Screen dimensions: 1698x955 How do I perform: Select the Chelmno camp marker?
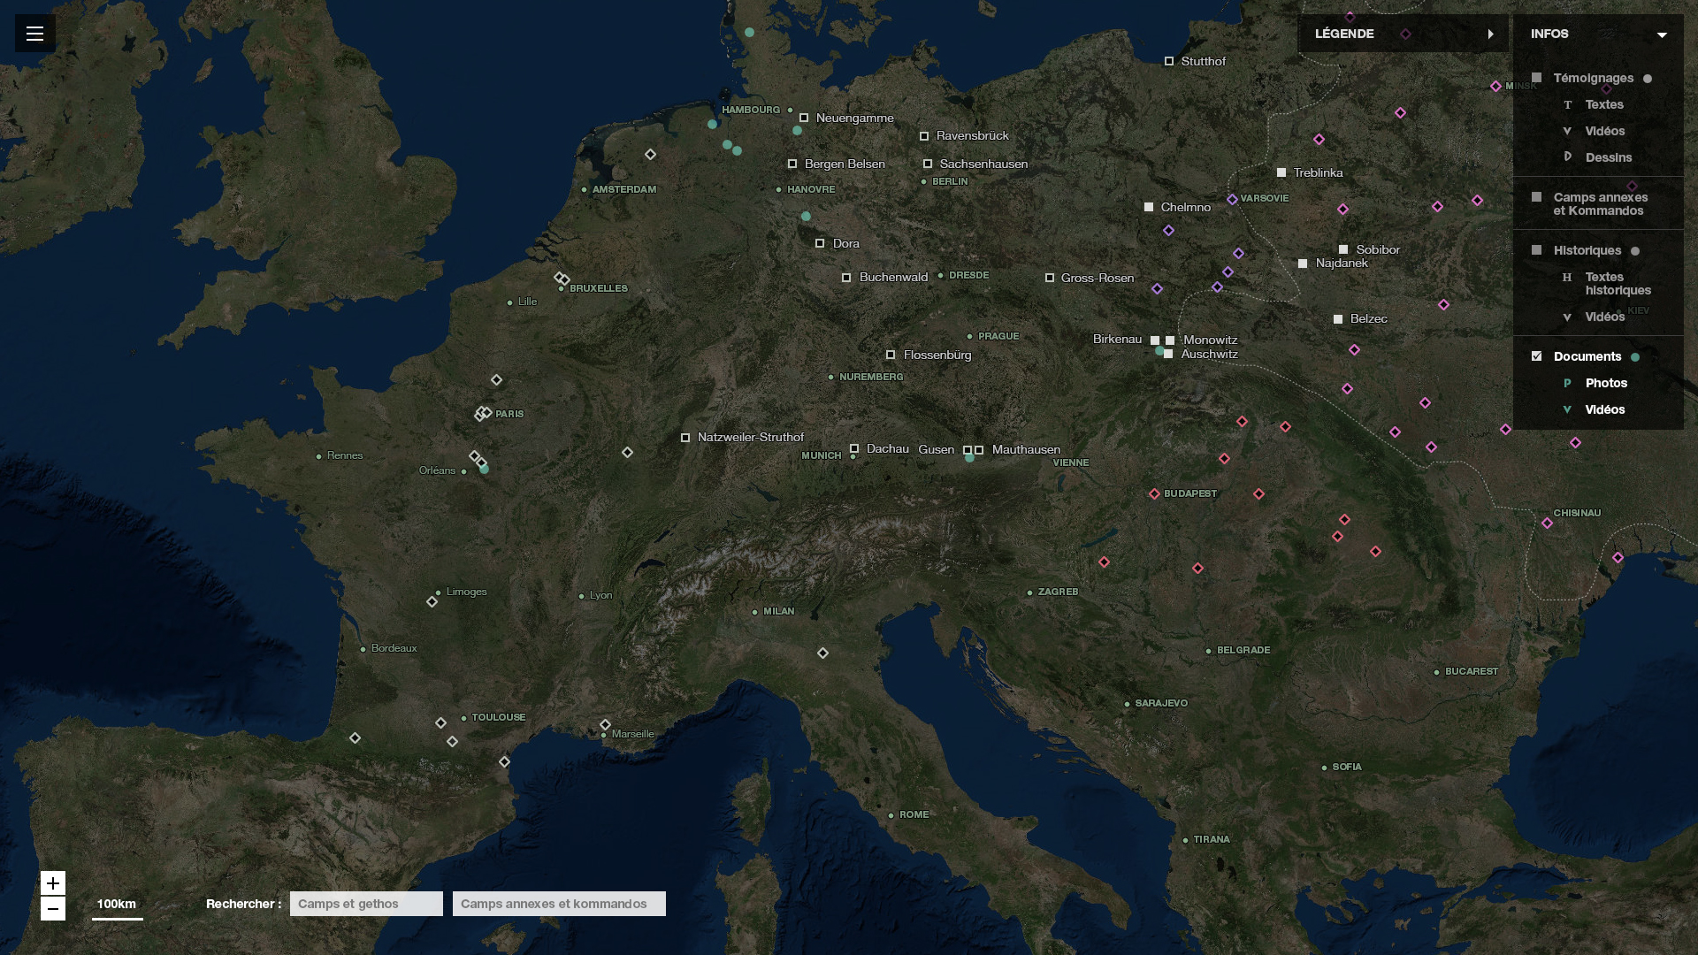pos(1149,207)
